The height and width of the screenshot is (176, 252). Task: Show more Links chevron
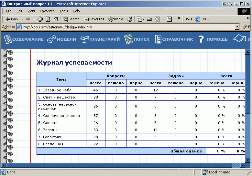click(248, 18)
